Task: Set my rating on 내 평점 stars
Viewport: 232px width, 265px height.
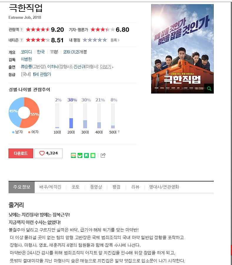Action: [x=95, y=40]
